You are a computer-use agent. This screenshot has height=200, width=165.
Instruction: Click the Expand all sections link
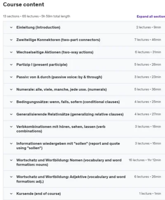click(151, 16)
